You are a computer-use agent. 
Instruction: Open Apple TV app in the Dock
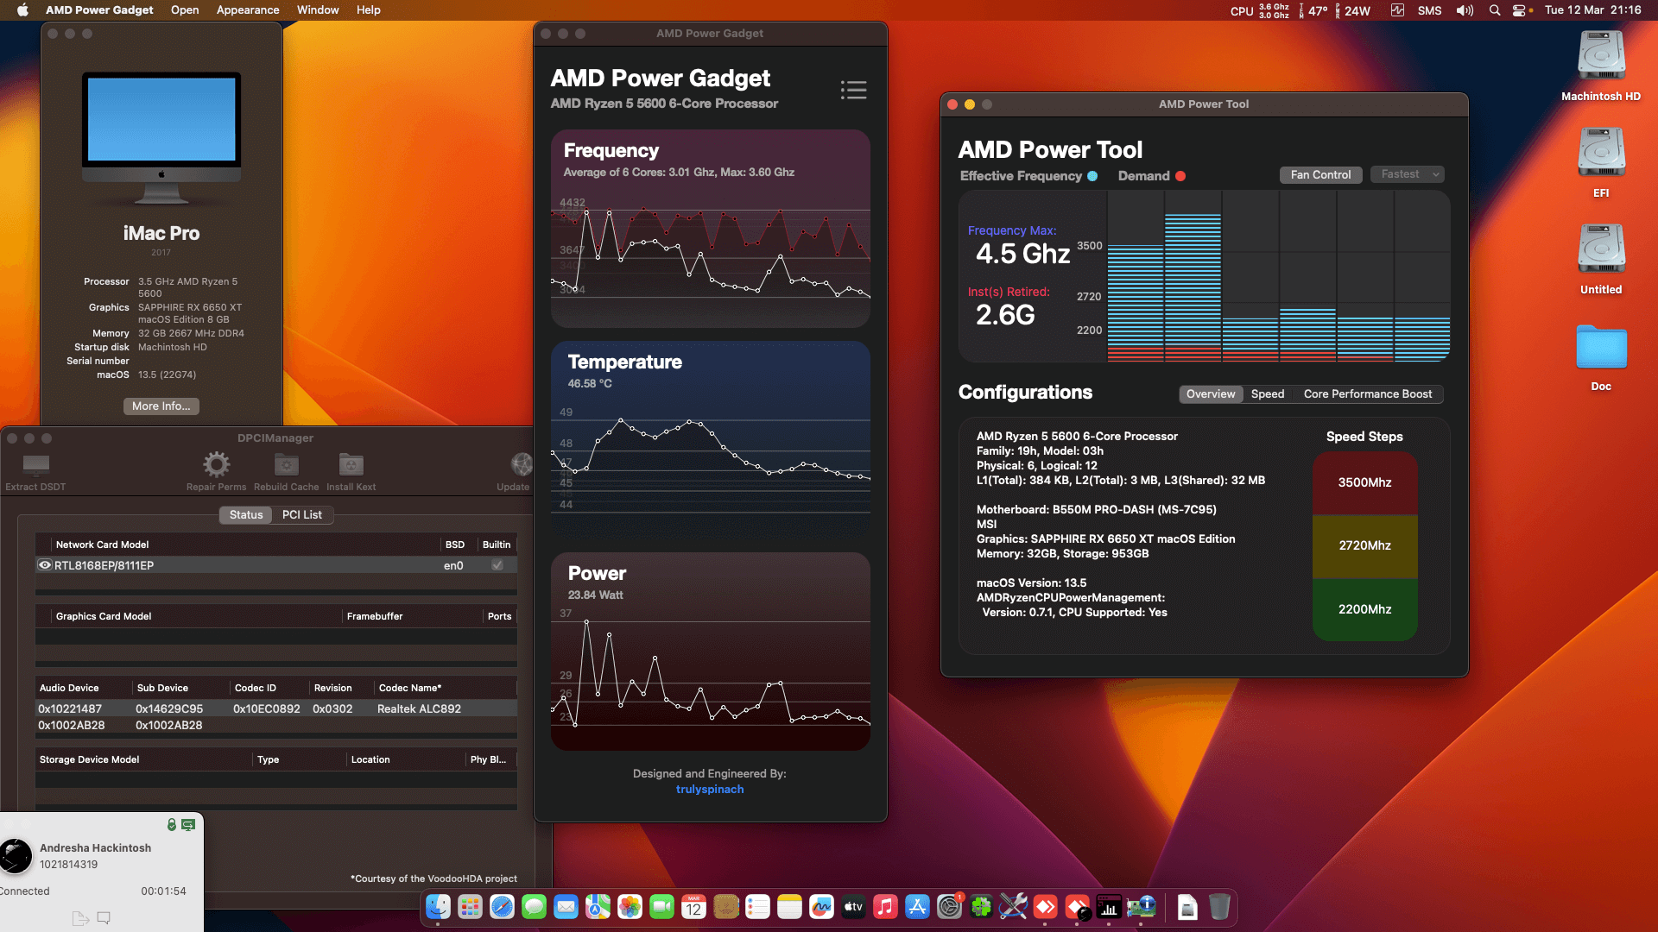[853, 907]
